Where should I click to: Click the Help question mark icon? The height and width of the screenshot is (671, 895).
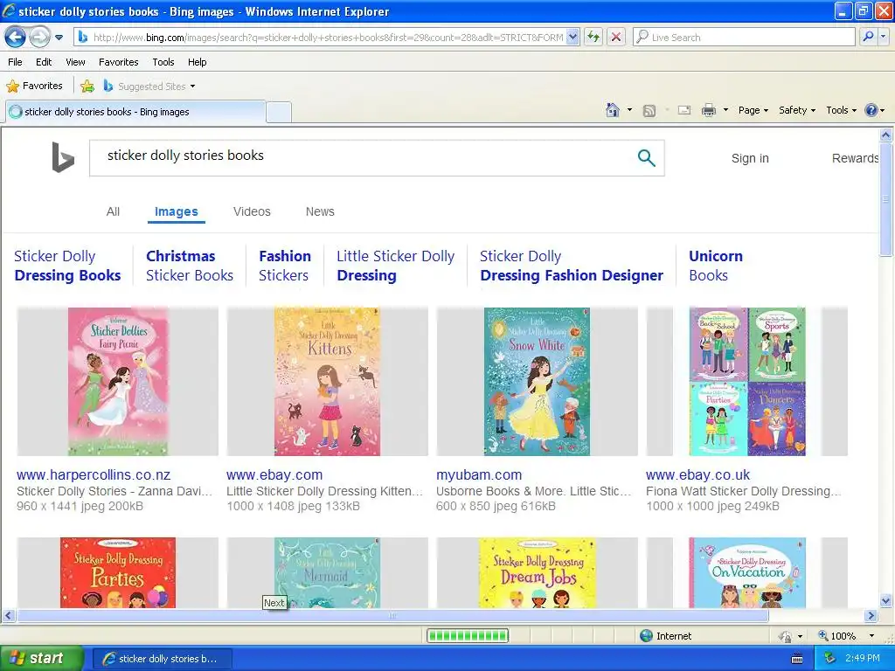click(871, 110)
